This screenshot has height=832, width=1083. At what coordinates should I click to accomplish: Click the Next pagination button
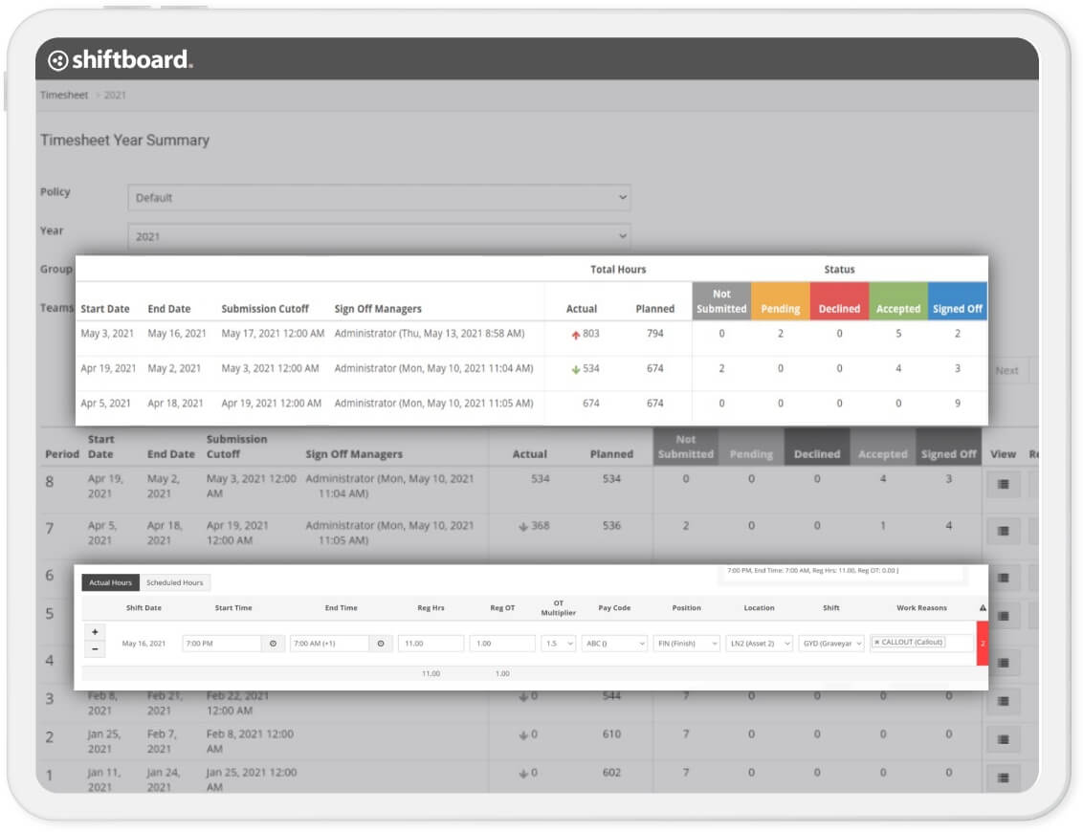coord(1007,371)
